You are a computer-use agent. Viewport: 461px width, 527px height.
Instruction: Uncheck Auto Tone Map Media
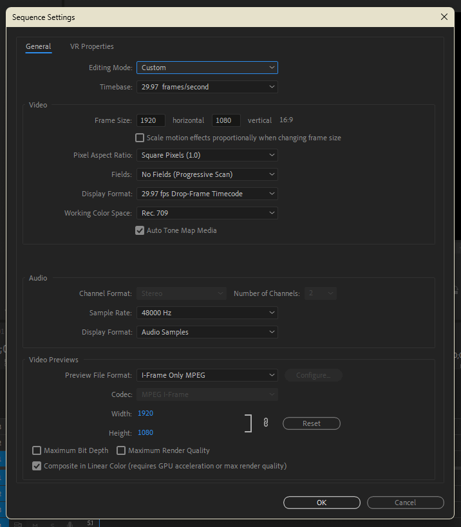[140, 230]
